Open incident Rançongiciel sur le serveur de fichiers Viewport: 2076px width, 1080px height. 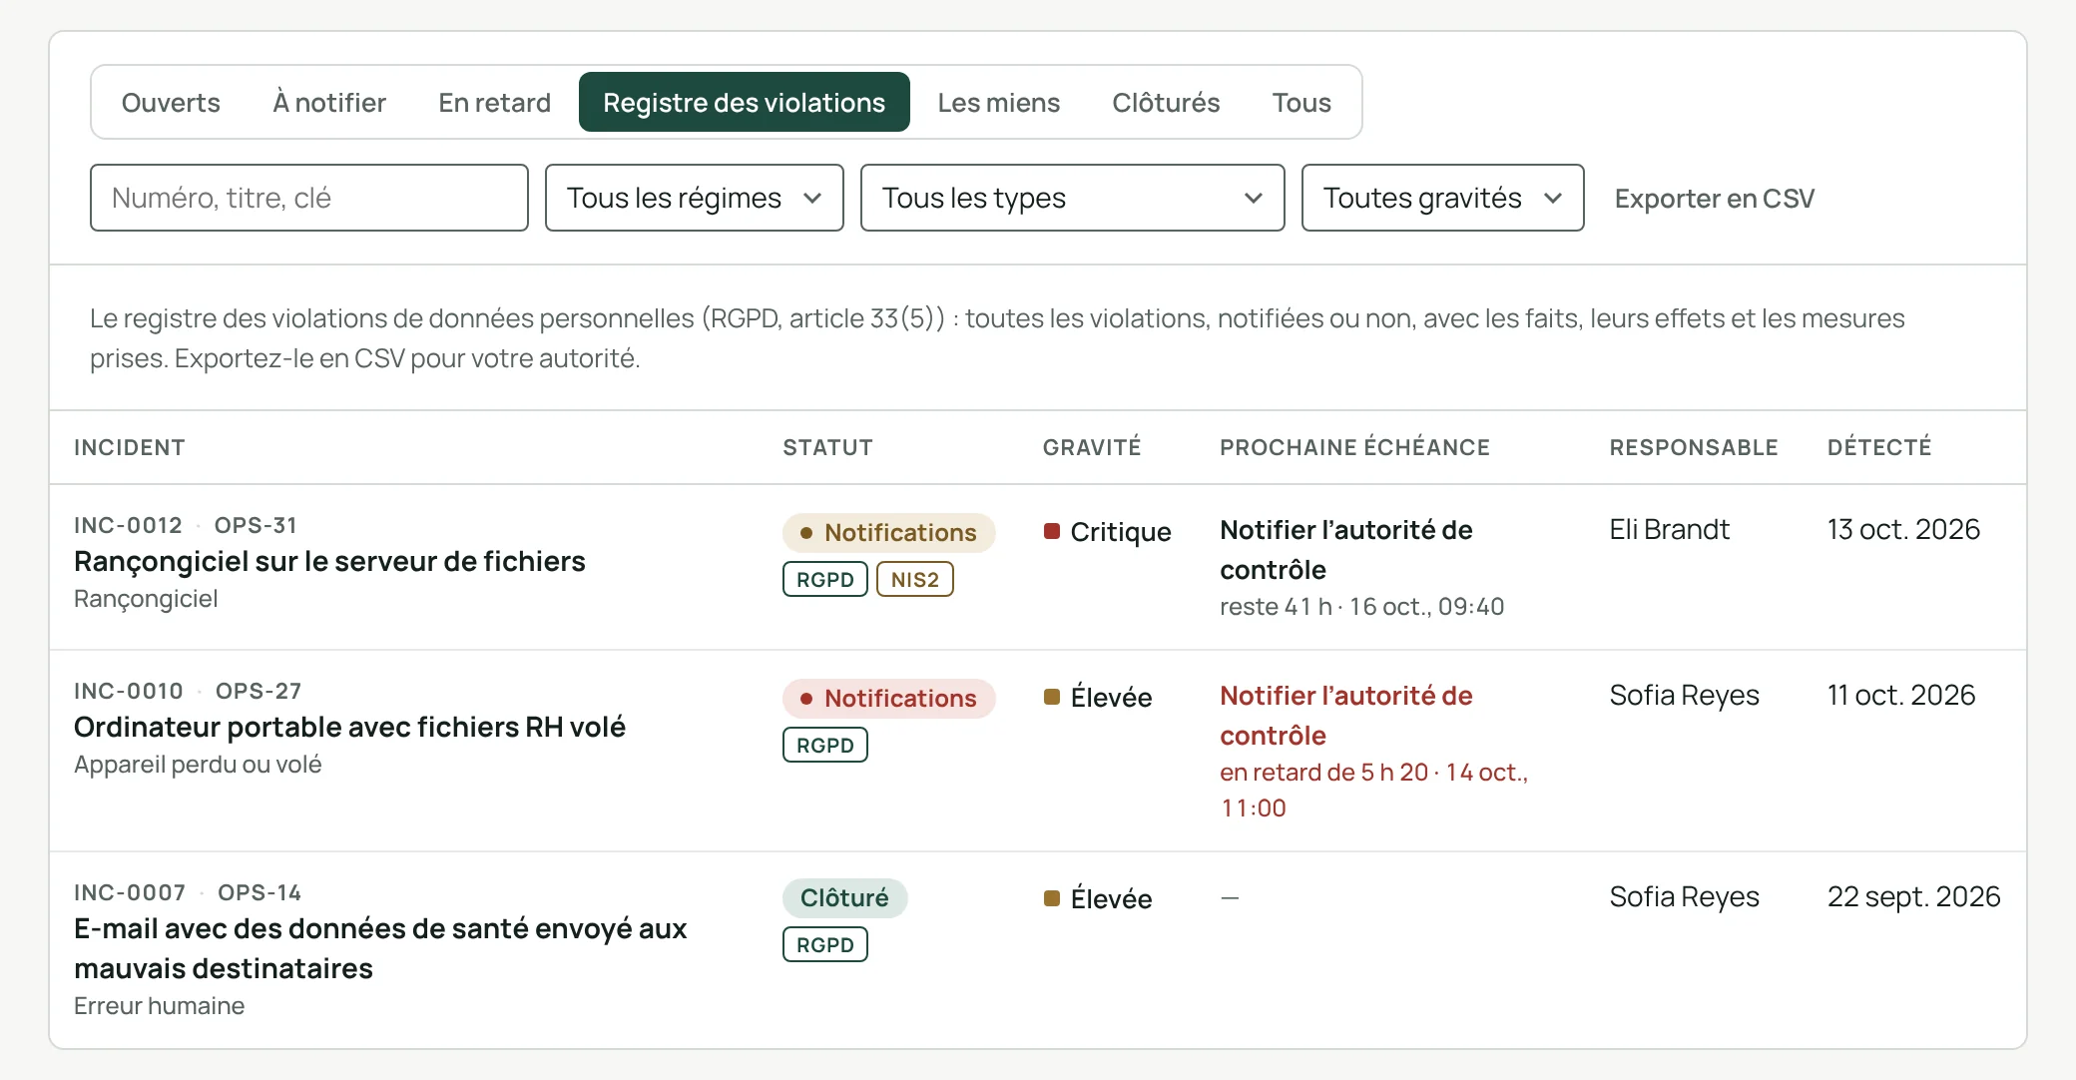pyautogui.click(x=329, y=561)
